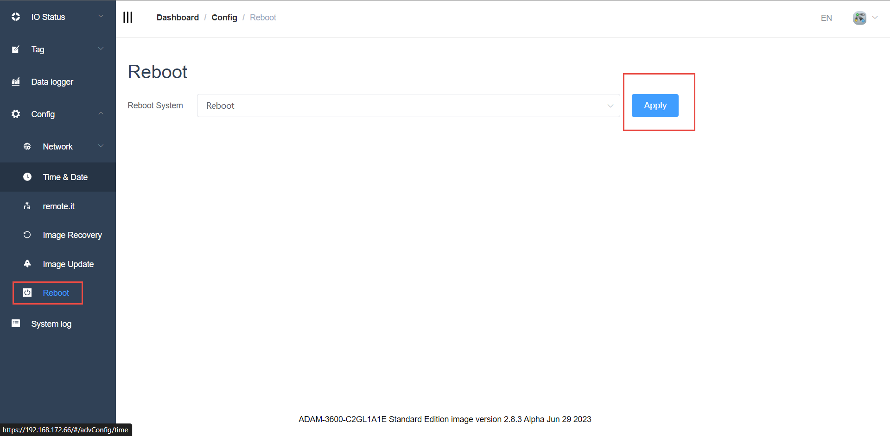Screen dimensions: 890x436
Task: Click the Image Recovery circular arrow icon
Action: 27,235
